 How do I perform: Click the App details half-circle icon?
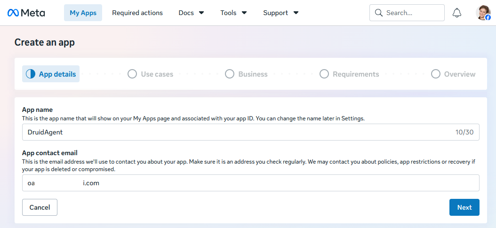31,74
